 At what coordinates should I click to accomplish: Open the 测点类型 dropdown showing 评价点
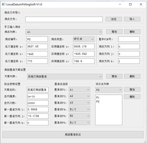[84, 39]
